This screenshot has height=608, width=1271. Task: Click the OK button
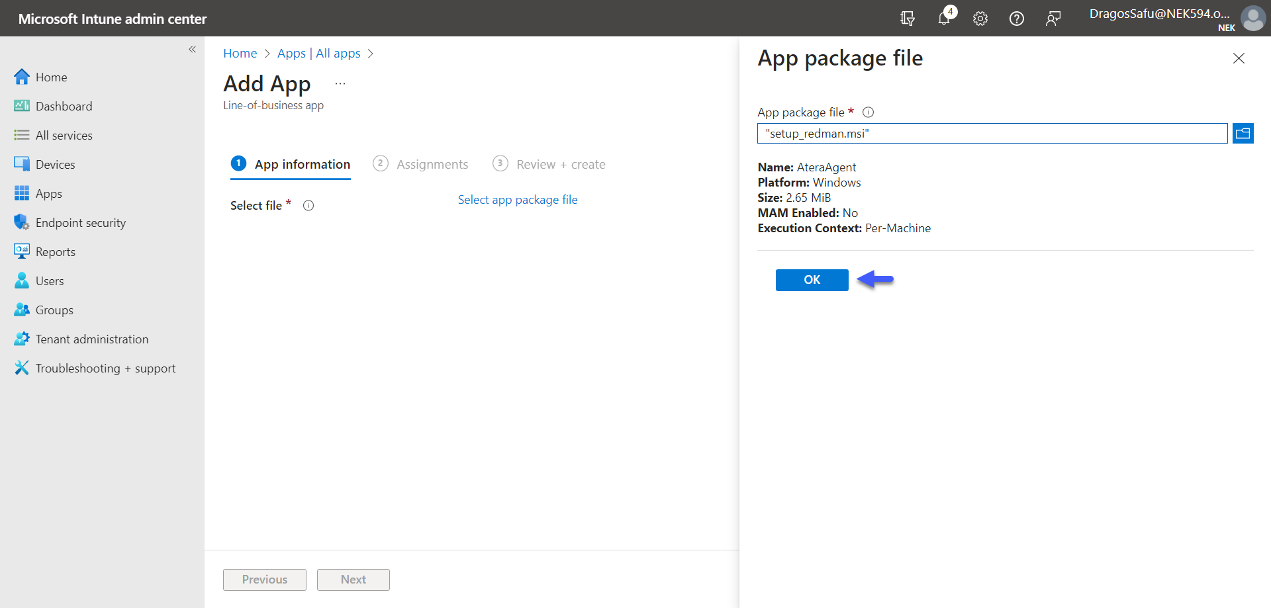pos(812,280)
